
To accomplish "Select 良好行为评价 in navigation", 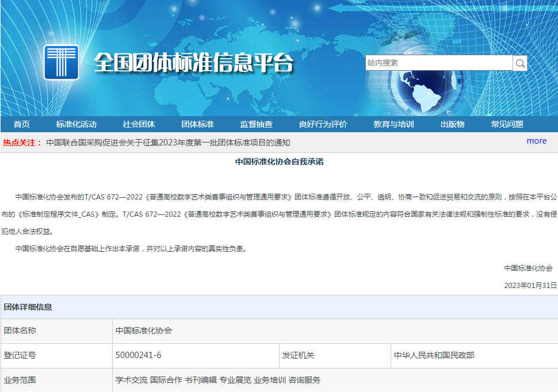I will 323,125.
